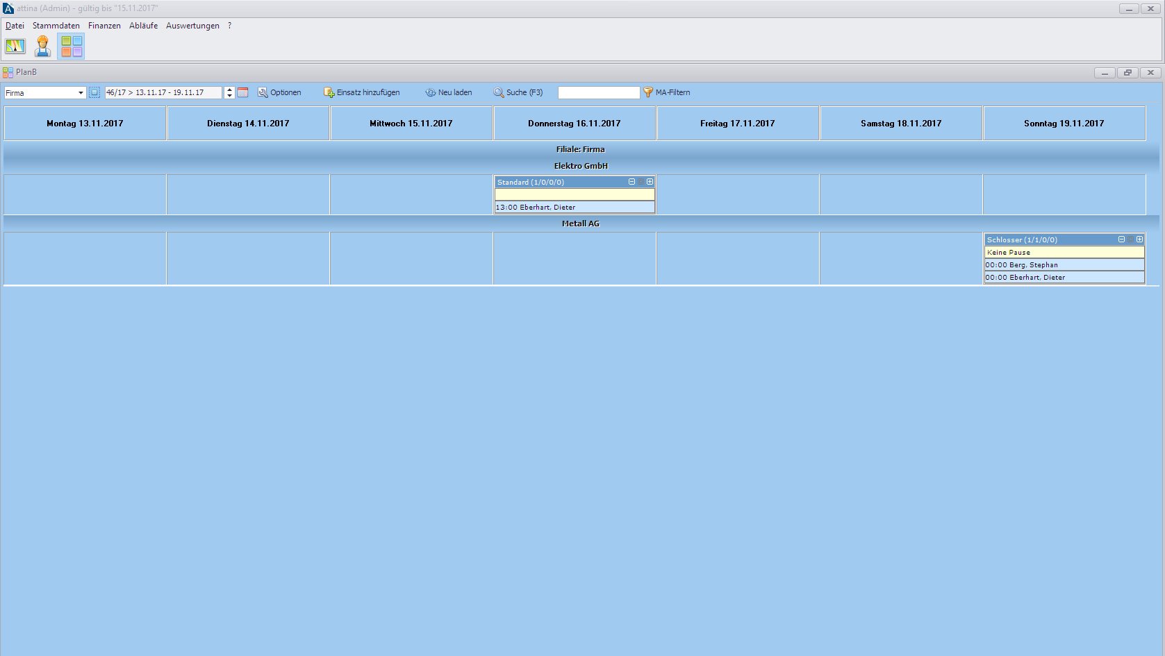Click the worker with helmet toolbar icon

pos(43,47)
